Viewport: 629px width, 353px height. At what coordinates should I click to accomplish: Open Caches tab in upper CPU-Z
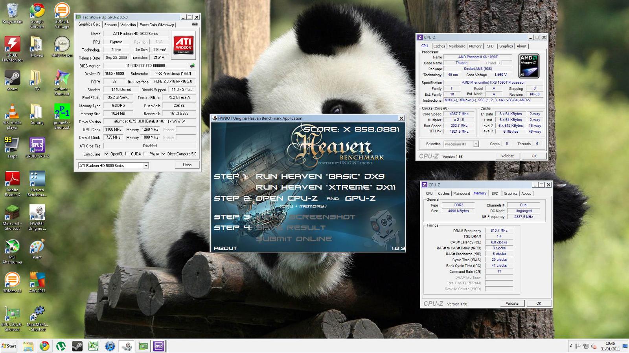pos(439,46)
